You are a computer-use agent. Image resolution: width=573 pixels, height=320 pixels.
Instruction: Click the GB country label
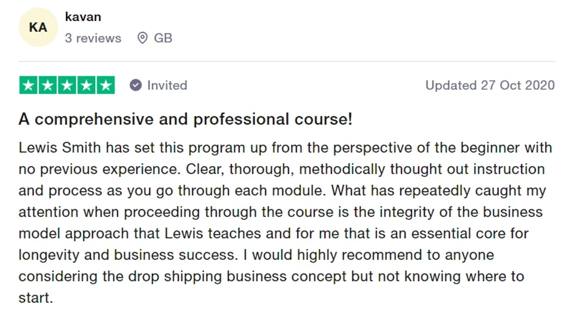(x=163, y=38)
